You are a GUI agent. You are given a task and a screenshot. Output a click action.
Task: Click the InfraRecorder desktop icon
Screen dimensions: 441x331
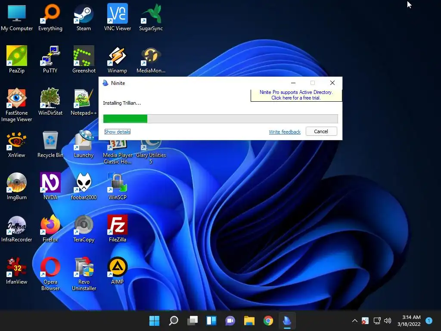tap(17, 228)
